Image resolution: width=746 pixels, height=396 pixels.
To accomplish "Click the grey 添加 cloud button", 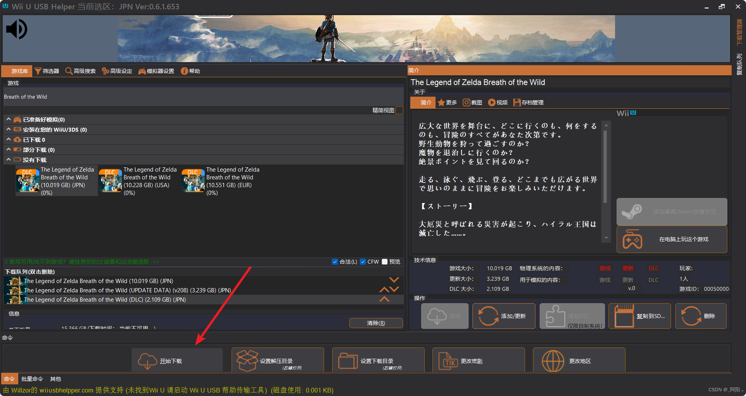I will (445, 316).
